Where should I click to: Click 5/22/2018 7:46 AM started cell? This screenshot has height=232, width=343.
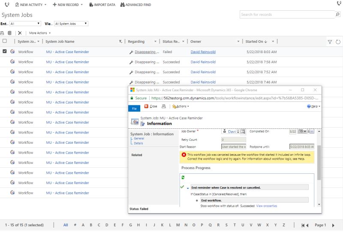[262, 82]
